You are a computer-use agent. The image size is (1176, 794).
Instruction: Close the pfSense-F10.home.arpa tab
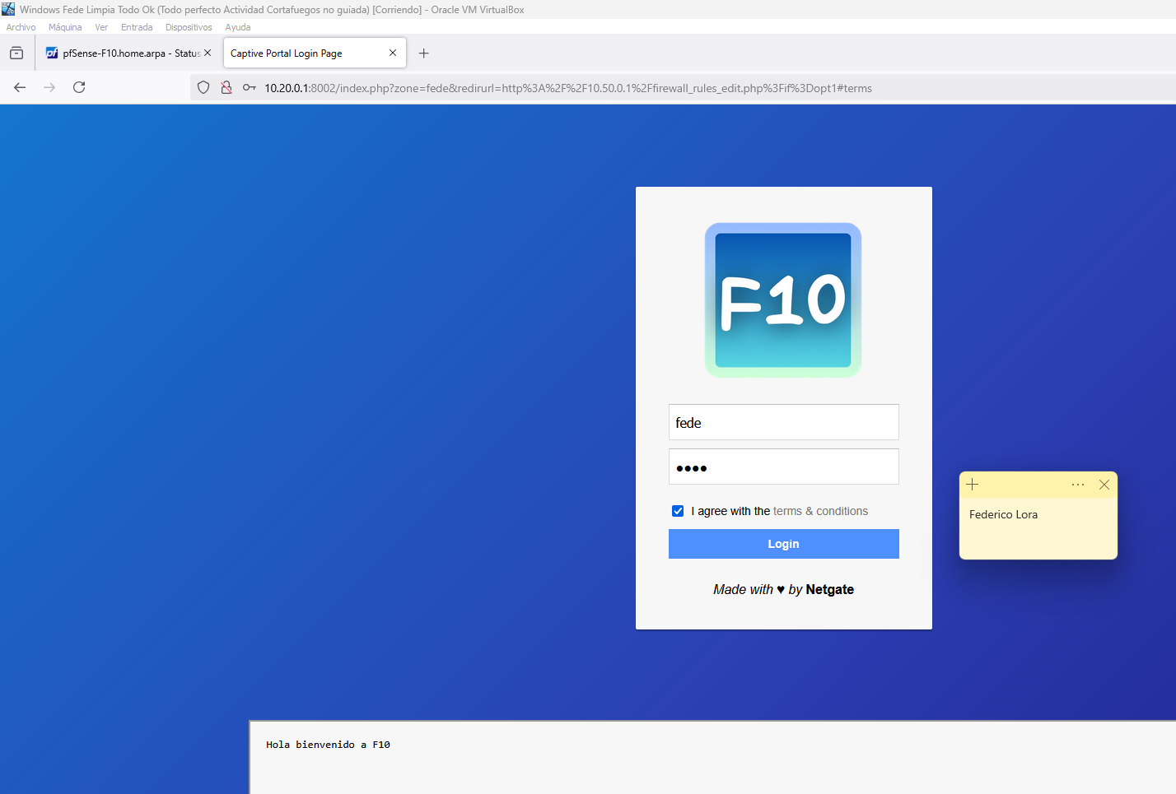pos(208,53)
